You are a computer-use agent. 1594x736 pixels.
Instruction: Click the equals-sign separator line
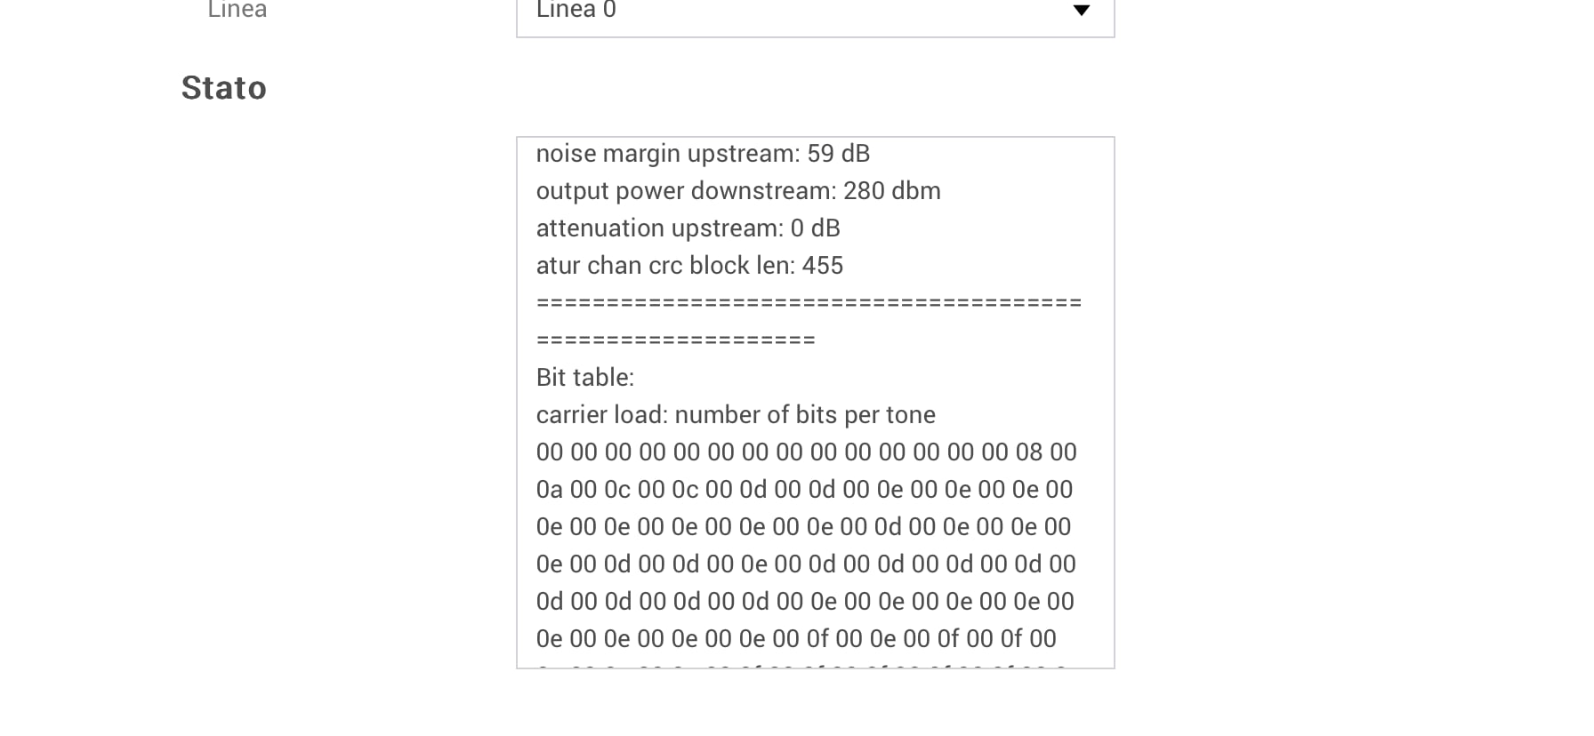tap(809, 303)
